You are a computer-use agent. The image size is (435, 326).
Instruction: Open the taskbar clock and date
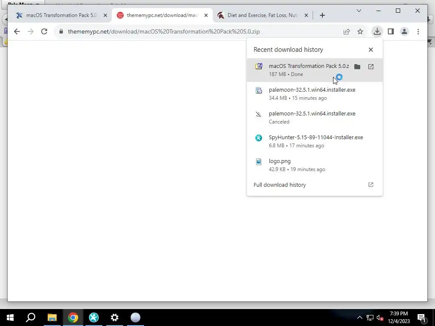point(399,318)
